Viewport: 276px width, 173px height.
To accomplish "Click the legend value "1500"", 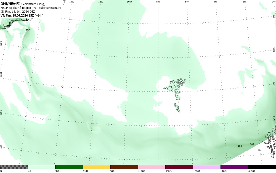I will pyautogui.click(x=196, y=171).
